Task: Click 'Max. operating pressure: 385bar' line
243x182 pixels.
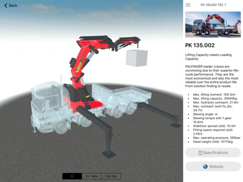Action: pyautogui.click(x=217, y=138)
